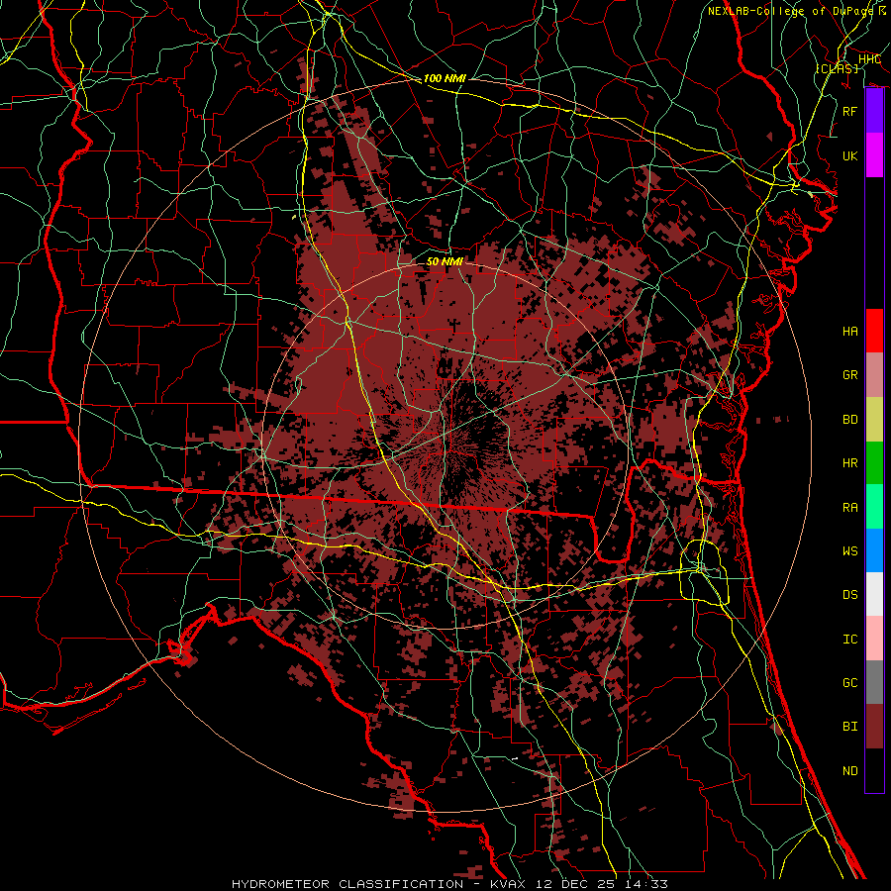The width and height of the screenshot is (891, 891).
Task: Click the '14:33' timestamp
Action: click(x=644, y=884)
